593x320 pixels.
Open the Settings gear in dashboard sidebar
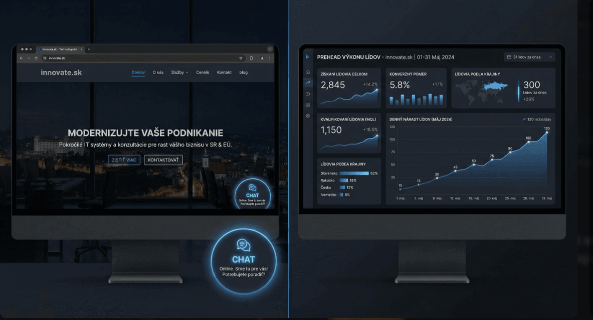[x=308, y=115]
